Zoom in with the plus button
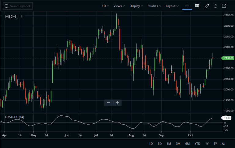The width and height of the screenshot is (235, 148). pyautogui.click(x=117, y=103)
